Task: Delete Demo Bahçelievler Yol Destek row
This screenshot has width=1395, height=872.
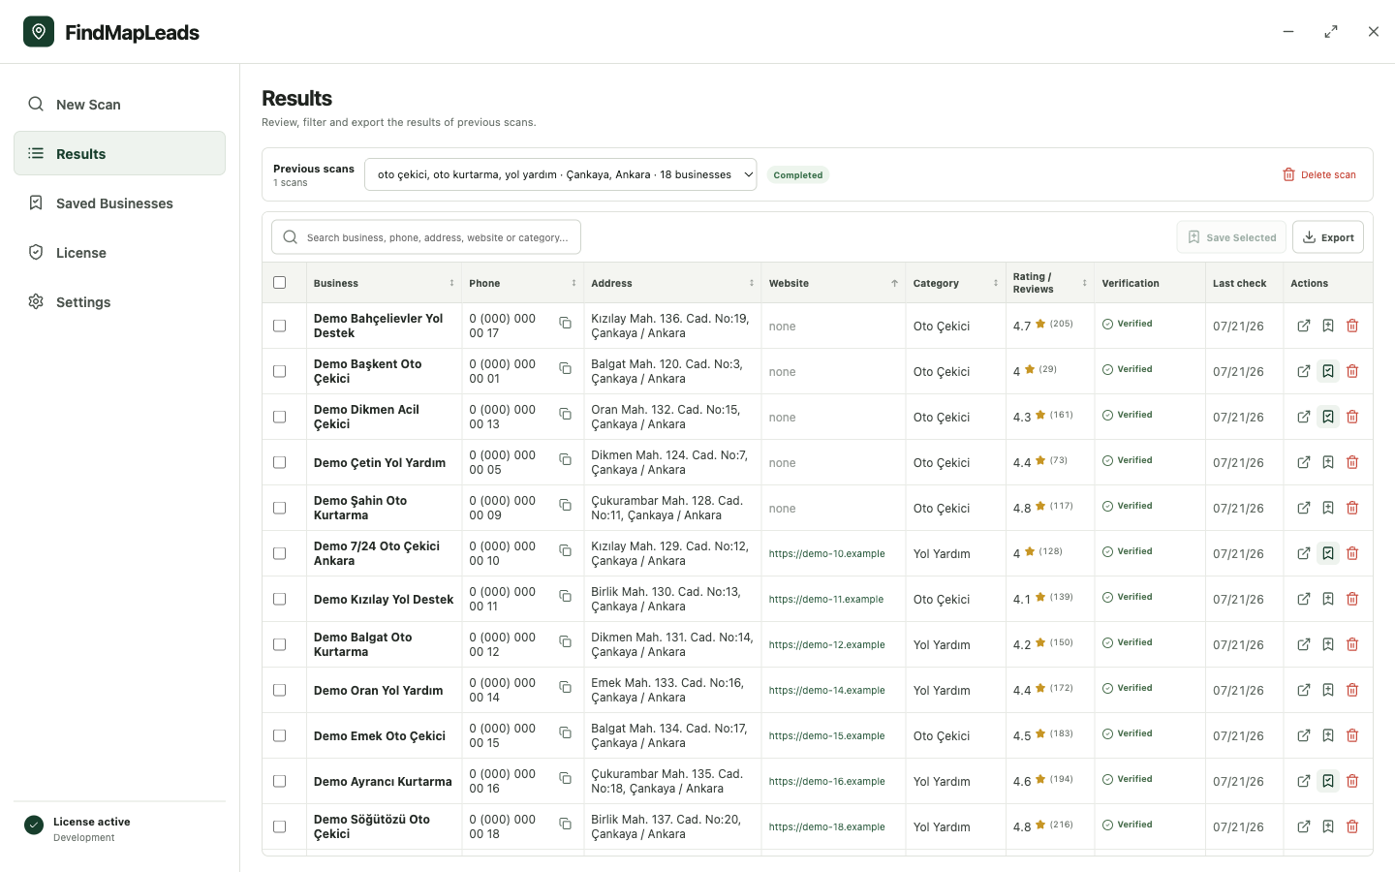Action: (x=1352, y=326)
